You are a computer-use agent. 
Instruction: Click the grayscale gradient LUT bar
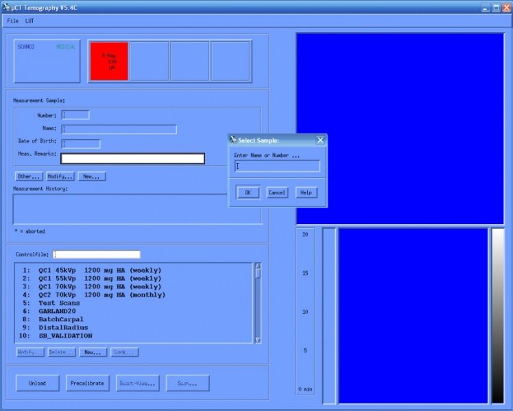pyautogui.click(x=498, y=316)
